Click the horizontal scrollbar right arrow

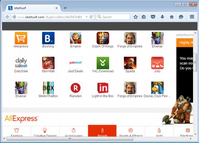(x=191, y=139)
